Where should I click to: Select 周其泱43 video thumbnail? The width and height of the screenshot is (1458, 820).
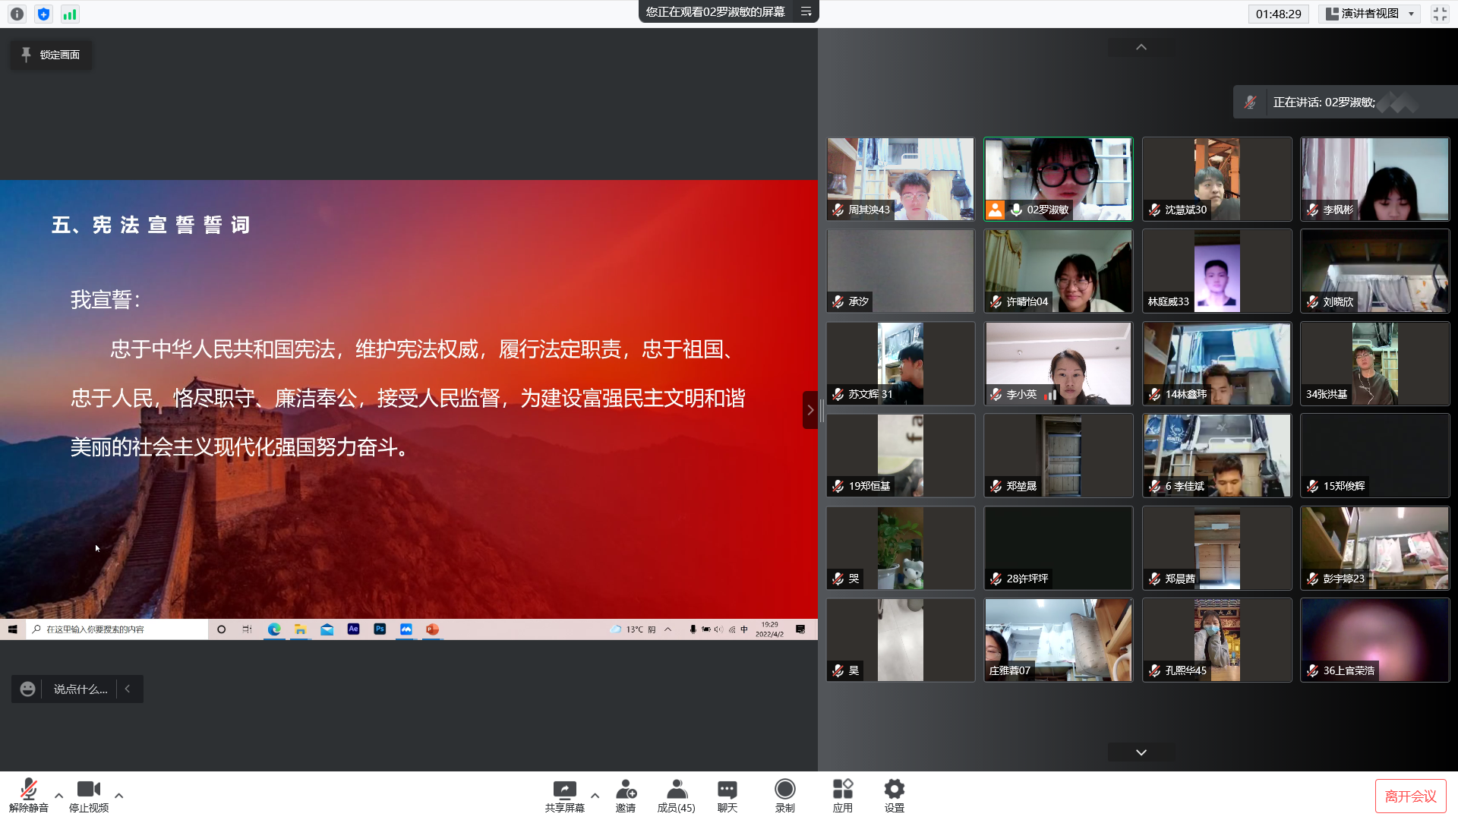pos(900,179)
